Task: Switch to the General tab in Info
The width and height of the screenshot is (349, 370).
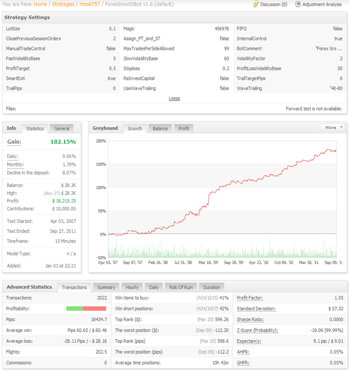Action: click(62, 128)
